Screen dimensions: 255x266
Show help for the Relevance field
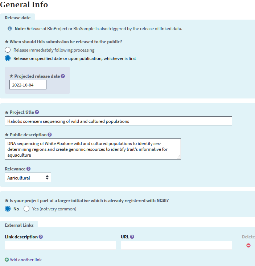[x=29, y=169]
